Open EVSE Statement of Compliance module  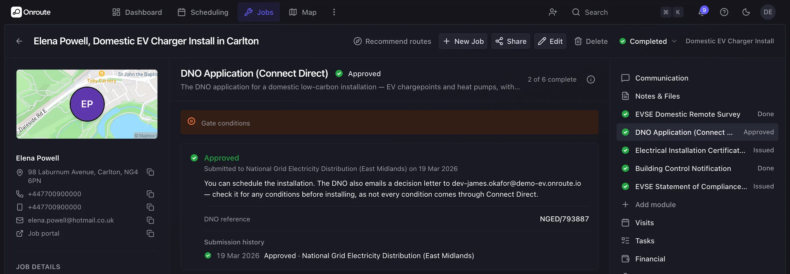pyautogui.click(x=697, y=186)
